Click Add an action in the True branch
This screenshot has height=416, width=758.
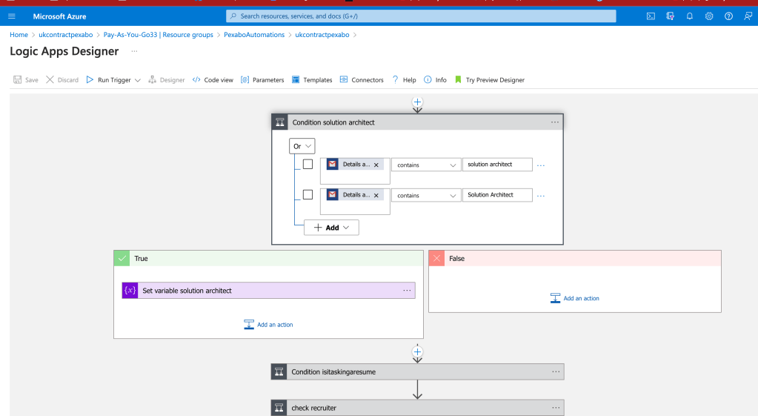click(x=268, y=325)
